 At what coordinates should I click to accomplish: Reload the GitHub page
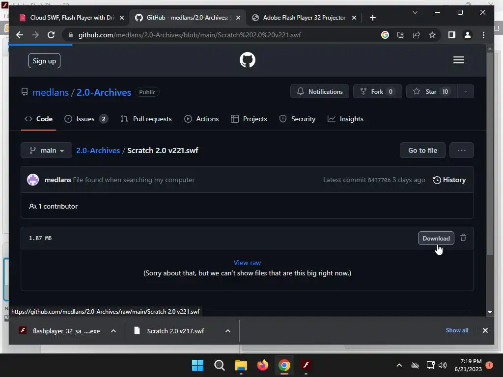point(51,35)
